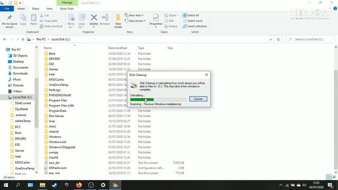Open Steam from the taskbar

(x=54, y=185)
